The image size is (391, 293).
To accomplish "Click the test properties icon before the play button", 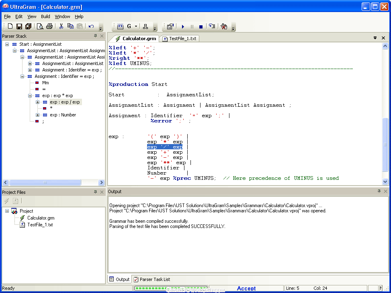I will click(170, 26).
